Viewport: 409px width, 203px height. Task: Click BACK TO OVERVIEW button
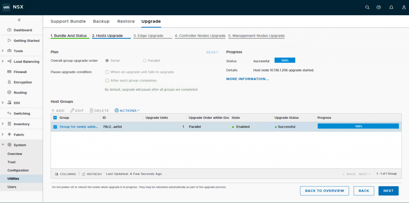pos(324,191)
